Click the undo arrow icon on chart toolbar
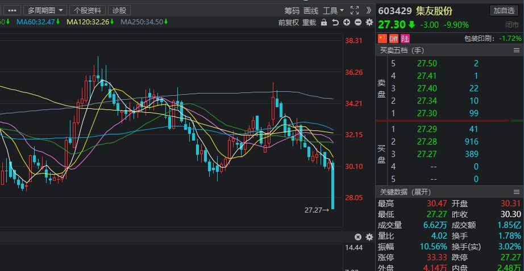 click(x=335, y=22)
